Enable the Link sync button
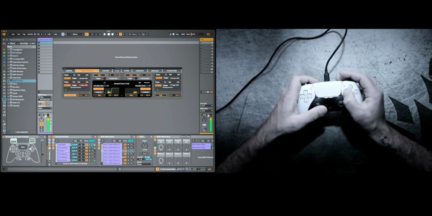Viewport: 432px width, 216px height. (13, 34)
